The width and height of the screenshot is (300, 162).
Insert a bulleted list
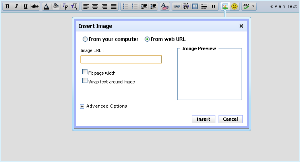point(125,6)
